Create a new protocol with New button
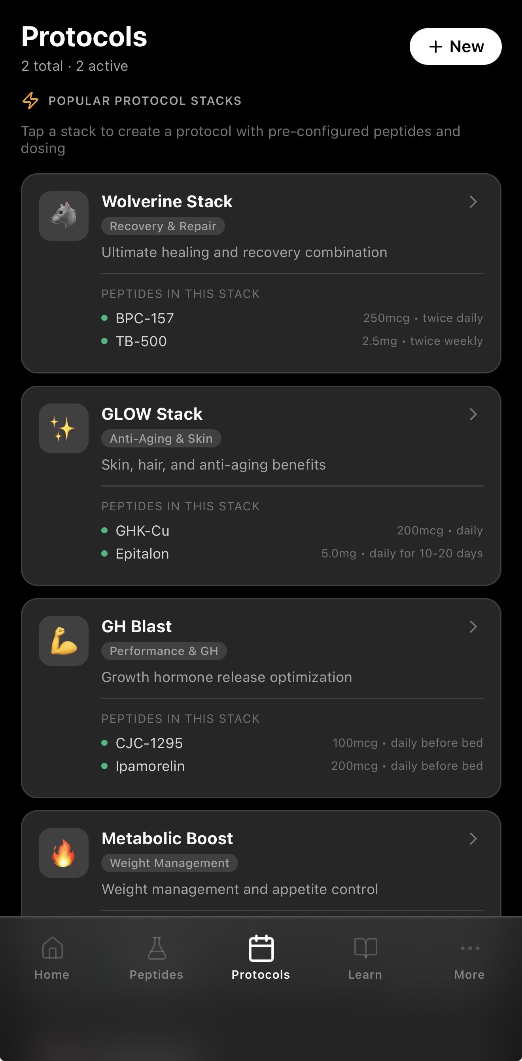The width and height of the screenshot is (522, 1061). [x=455, y=47]
